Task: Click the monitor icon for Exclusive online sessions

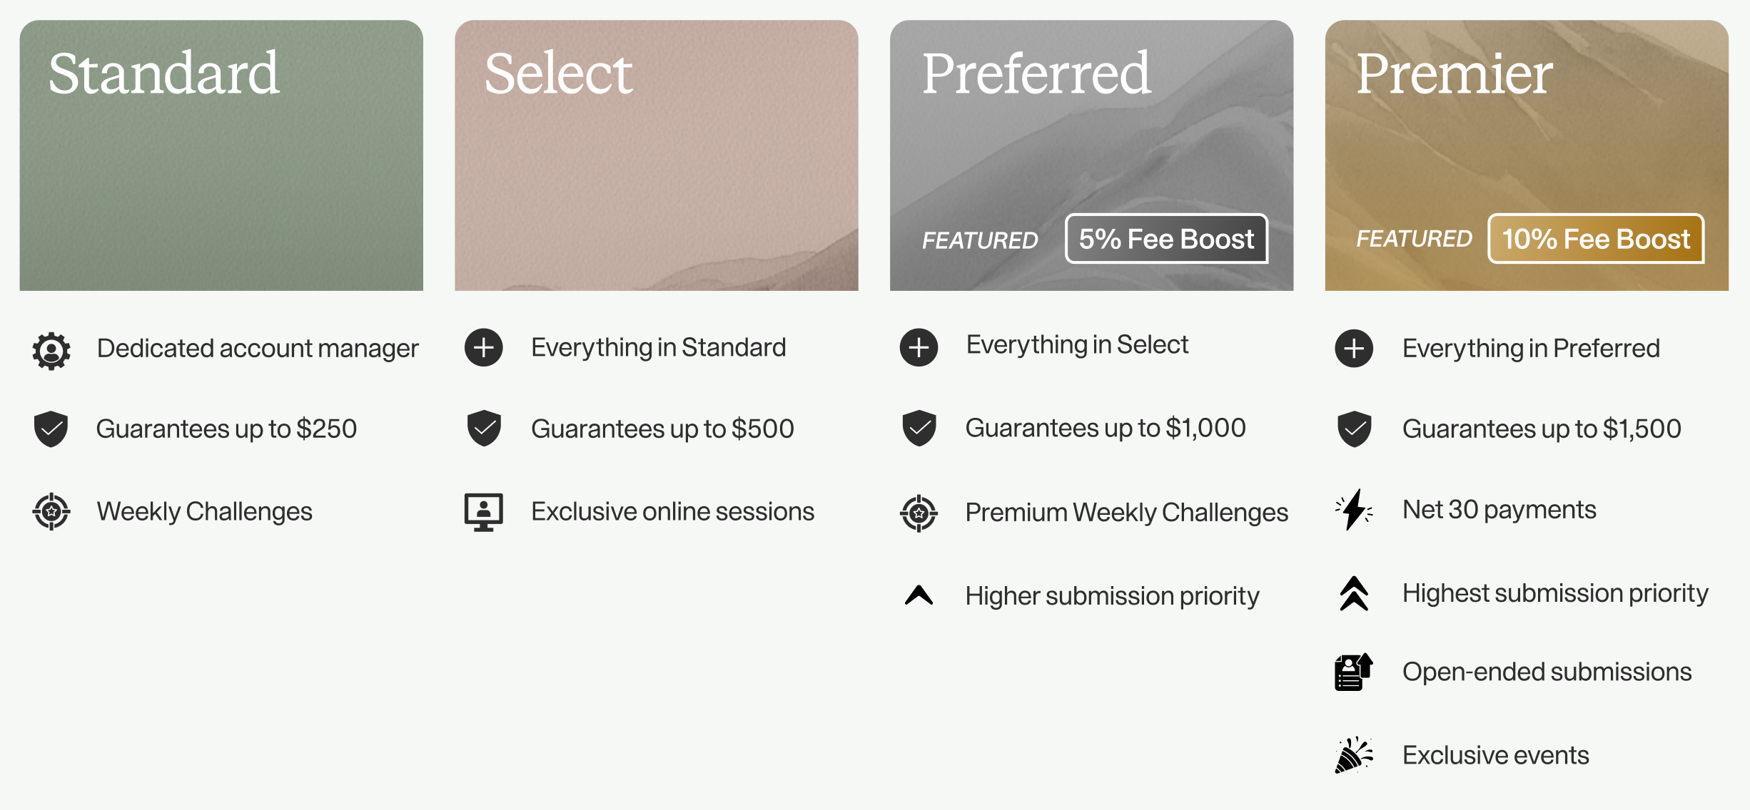Action: (x=484, y=512)
